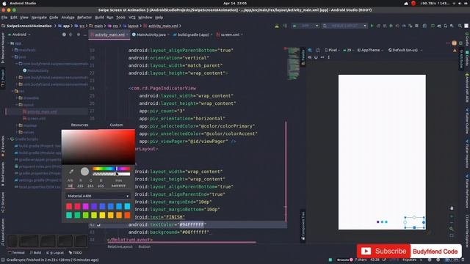Open the app run configuration dropdown
470x264 pixels.
coord(305,26)
